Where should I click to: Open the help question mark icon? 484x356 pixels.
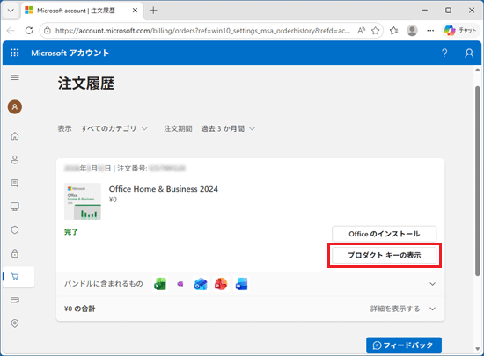coord(444,53)
